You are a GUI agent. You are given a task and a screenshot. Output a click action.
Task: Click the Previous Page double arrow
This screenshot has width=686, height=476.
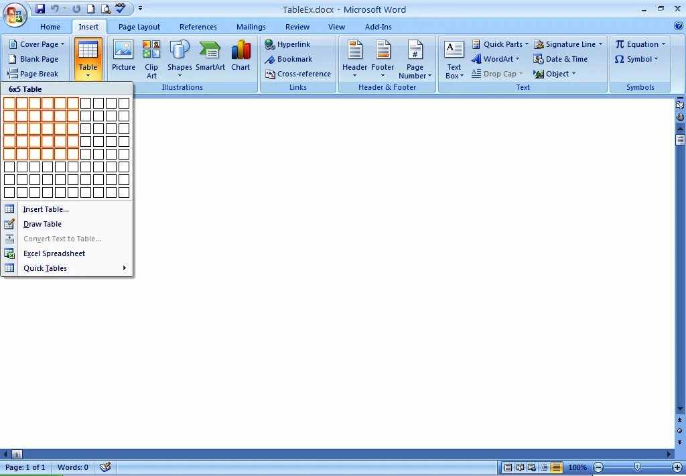pos(680,420)
